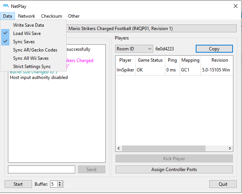The height and width of the screenshot is (194, 242).
Task: Expand the Room ID dropdown
Action: 134,49
